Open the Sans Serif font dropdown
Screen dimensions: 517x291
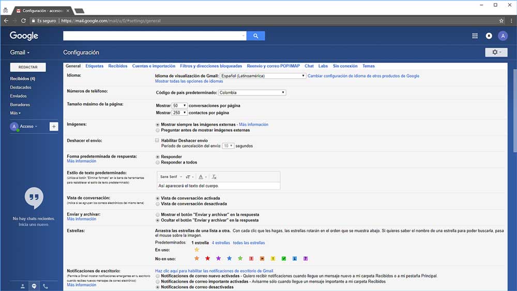point(171,177)
